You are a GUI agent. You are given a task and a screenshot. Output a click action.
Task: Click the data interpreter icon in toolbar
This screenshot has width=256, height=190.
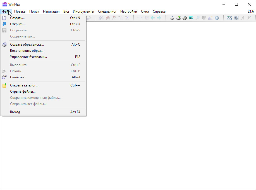click(236, 18)
